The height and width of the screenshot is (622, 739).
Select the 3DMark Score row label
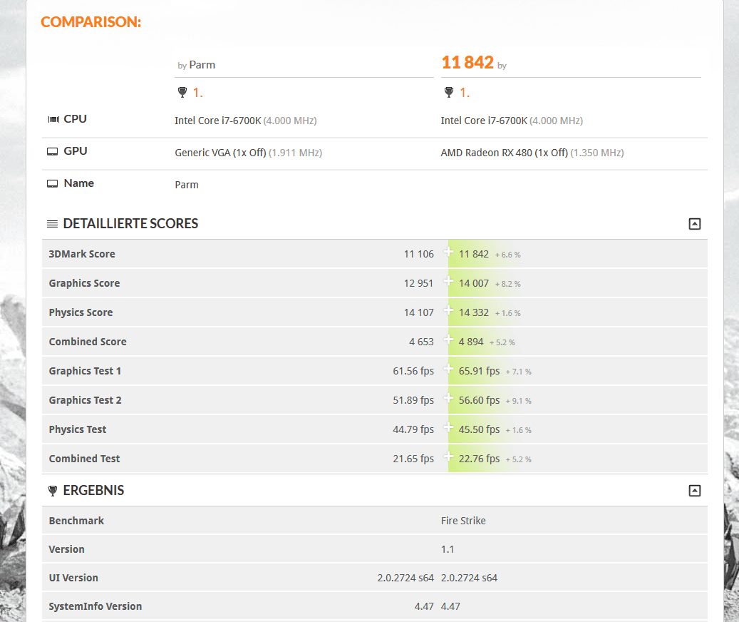(82, 254)
